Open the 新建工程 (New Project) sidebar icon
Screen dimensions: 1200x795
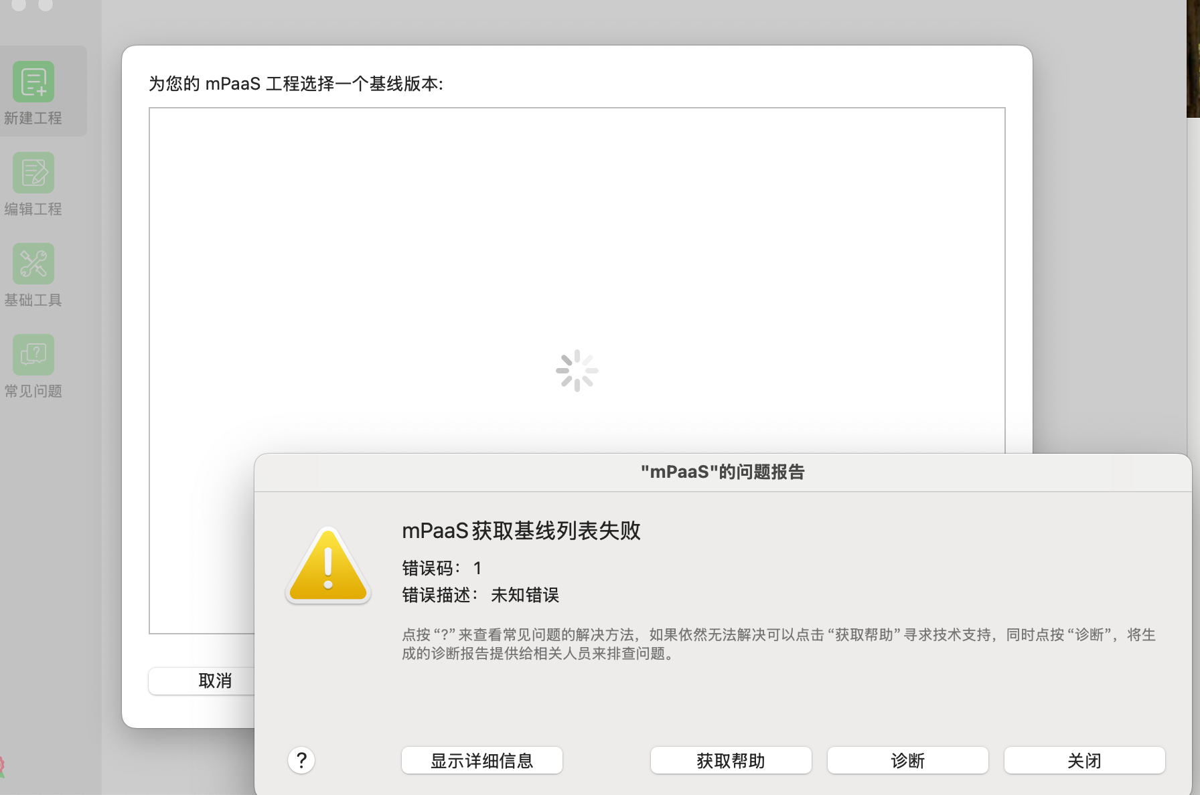33,82
